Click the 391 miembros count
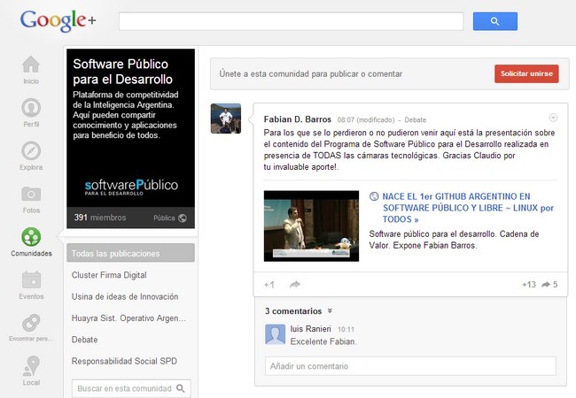The width and height of the screenshot is (576, 398). click(x=100, y=218)
